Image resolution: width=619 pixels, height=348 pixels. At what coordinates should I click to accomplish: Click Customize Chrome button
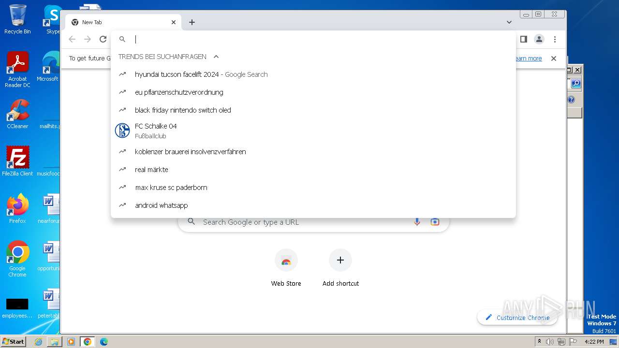517,318
